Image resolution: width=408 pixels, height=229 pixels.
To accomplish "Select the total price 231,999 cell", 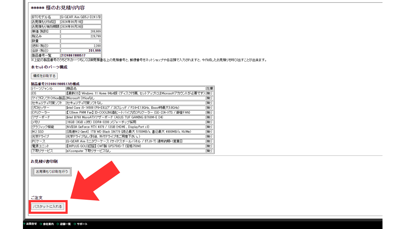I will tap(81, 51).
